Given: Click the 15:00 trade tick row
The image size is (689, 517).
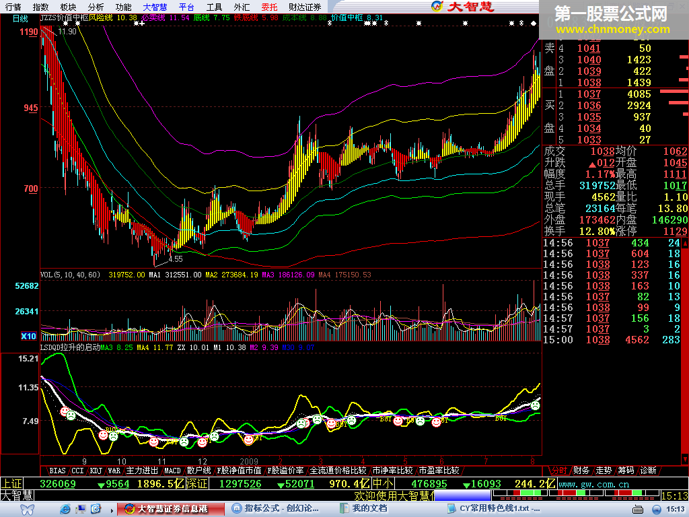Looking at the screenshot, I should click(x=612, y=340).
